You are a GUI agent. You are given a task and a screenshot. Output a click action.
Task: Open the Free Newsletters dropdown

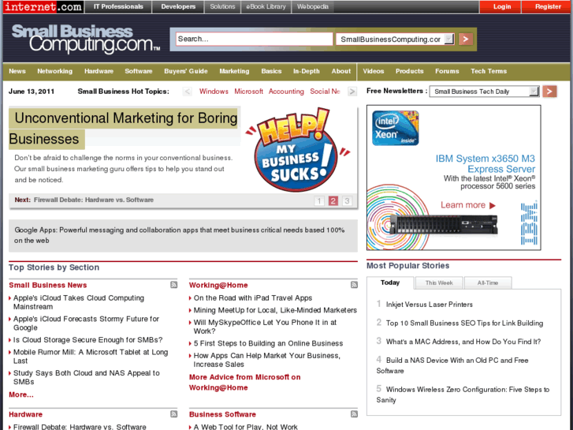tap(485, 91)
